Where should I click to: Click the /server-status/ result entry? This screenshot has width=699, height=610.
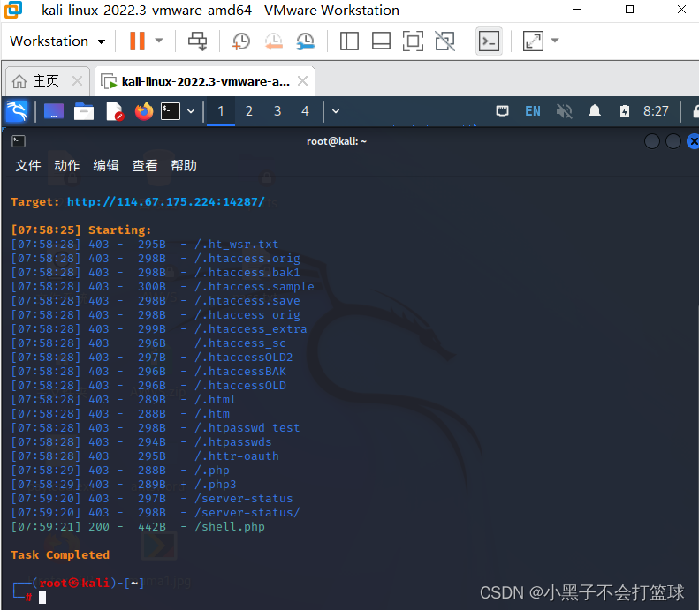point(247,513)
